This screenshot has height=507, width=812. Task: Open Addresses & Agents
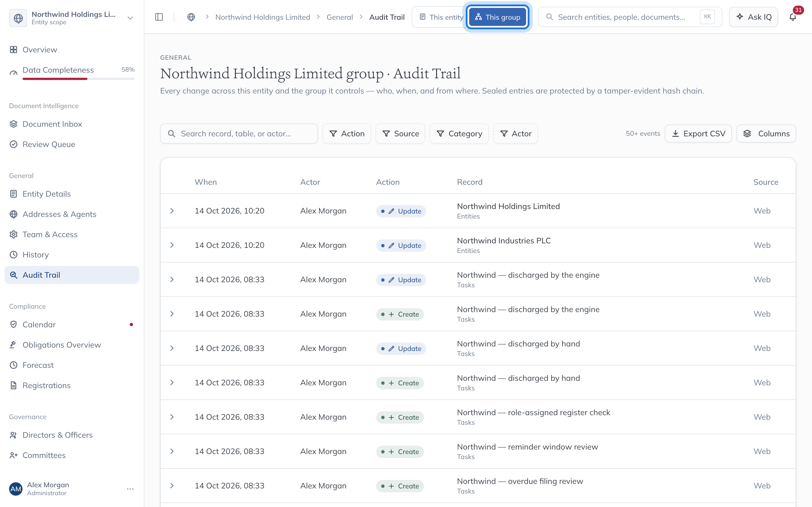(x=72, y=214)
